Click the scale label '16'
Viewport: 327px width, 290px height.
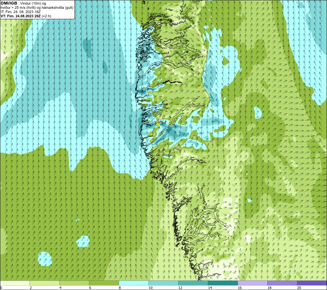click(240, 288)
